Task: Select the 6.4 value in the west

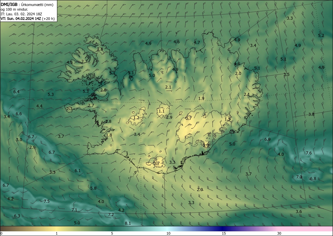Action: [x=16, y=92]
